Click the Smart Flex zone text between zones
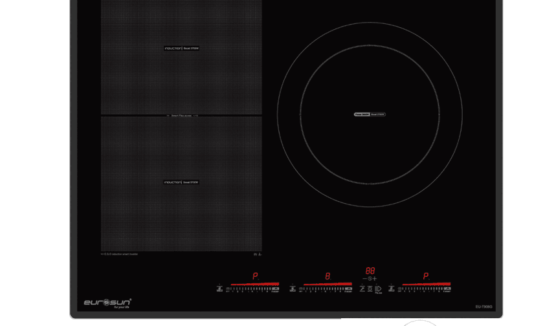The image size is (534, 326). pyautogui.click(x=182, y=116)
